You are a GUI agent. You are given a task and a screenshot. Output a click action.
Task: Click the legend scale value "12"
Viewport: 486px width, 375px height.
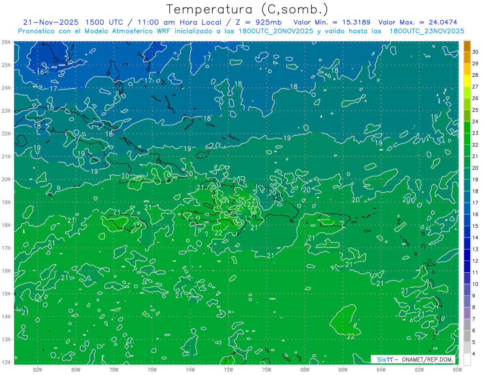(475, 261)
